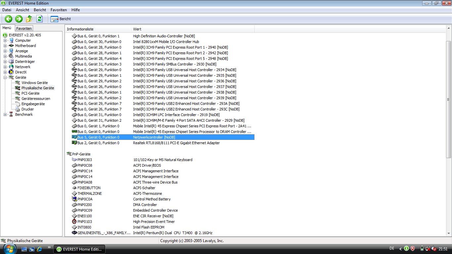Screen dimensions: 452x254
Task: Go up one level with the Up arrow icon
Action: click(29, 19)
